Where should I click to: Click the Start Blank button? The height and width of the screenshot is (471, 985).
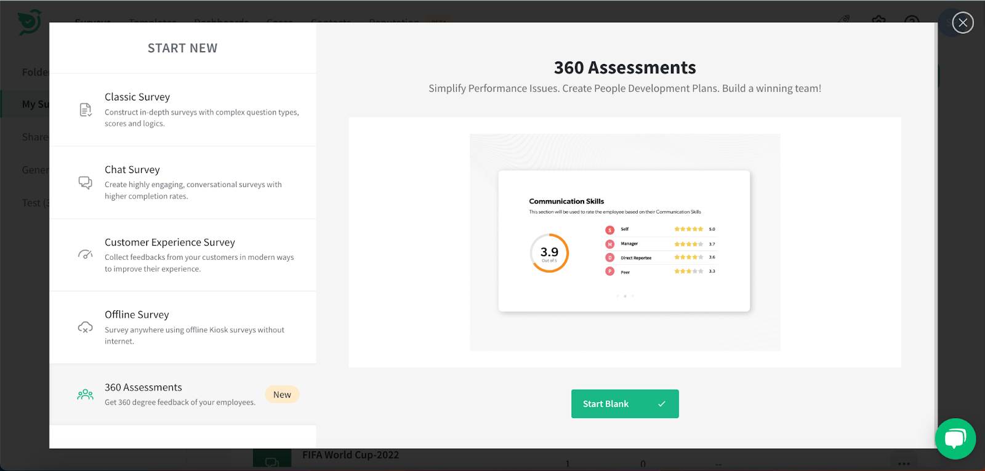coord(625,404)
